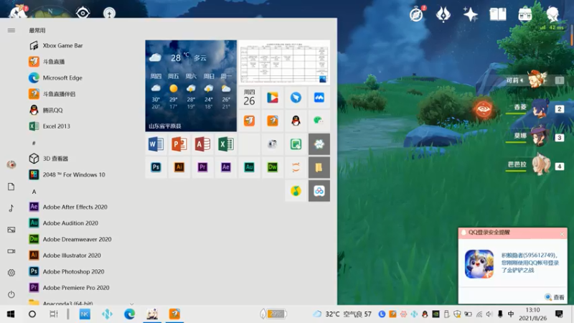Open Adobe Photoshop 2020 entry
Image resolution: width=574 pixels, height=323 pixels.
pyautogui.click(x=67, y=271)
